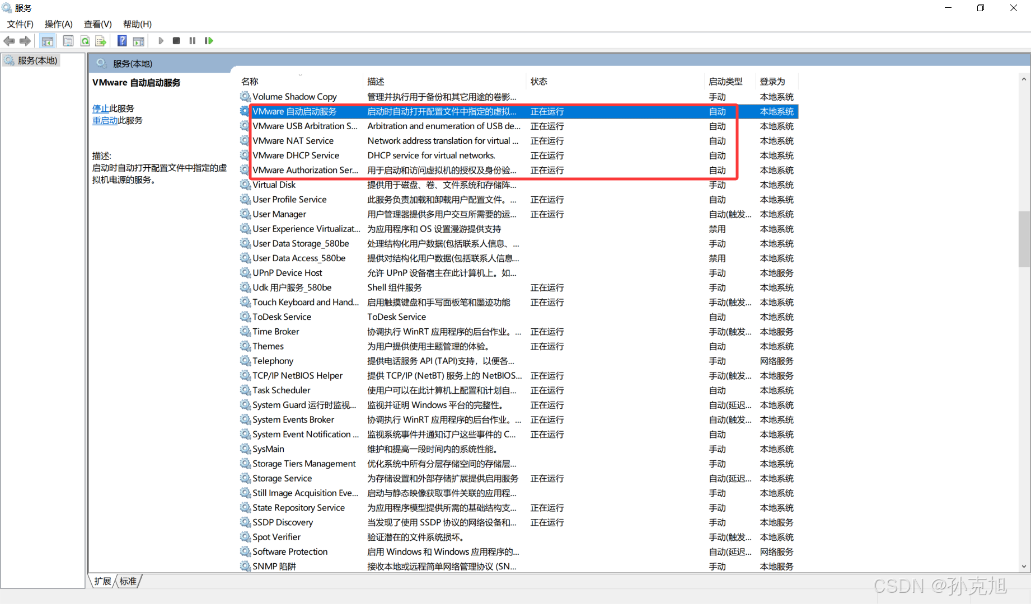Image resolution: width=1031 pixels, height=604 pixels.
Task: Switch to the 扩展 tab
Action: pyautogui.click(x=103, y=581)
